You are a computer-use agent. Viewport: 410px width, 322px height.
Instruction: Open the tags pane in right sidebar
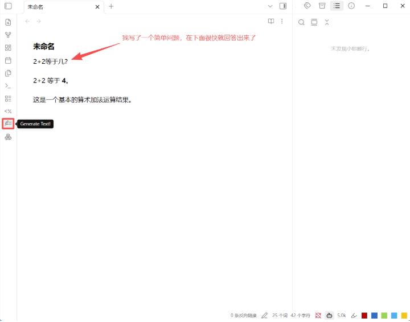pos(307,6)
